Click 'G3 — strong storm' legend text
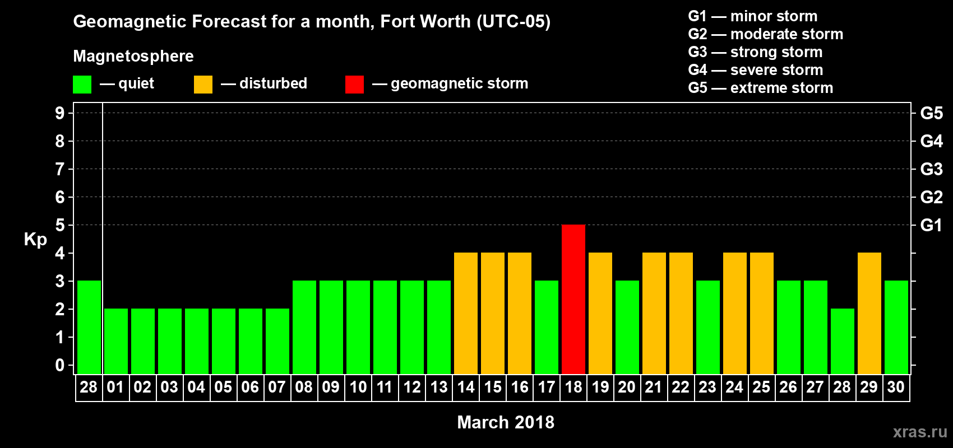The height and width of the screenshot is (448, 953). pos(756,52)
